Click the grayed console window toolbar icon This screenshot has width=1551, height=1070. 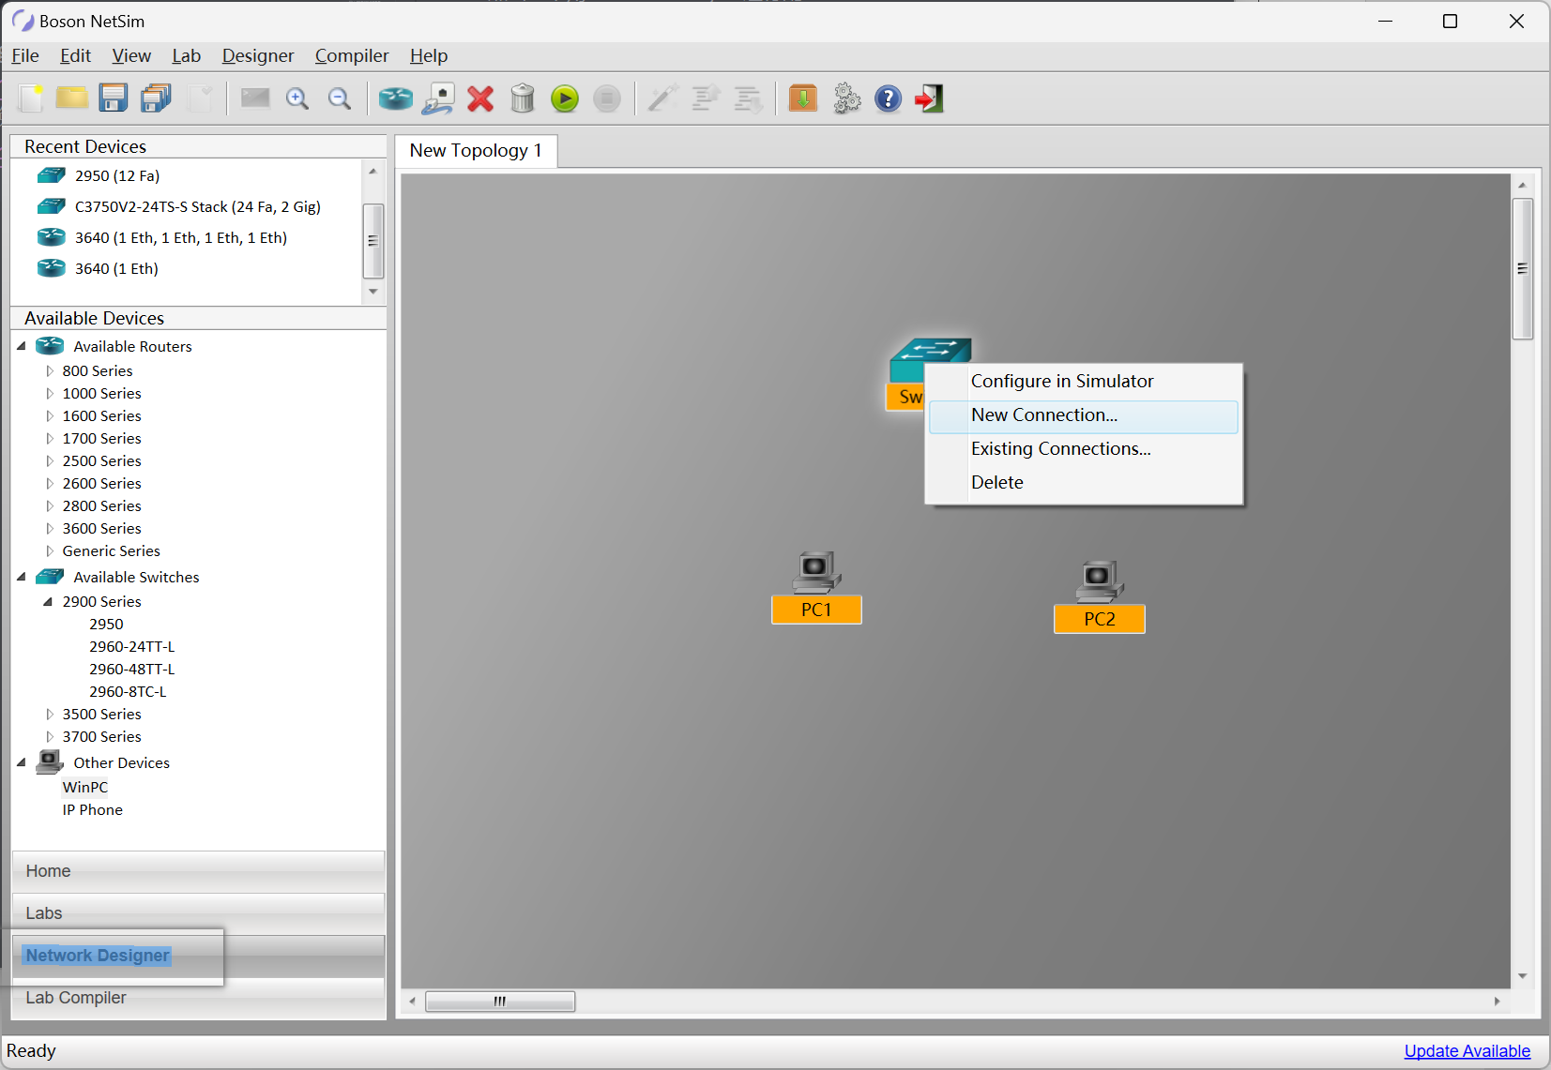(255, 98)
